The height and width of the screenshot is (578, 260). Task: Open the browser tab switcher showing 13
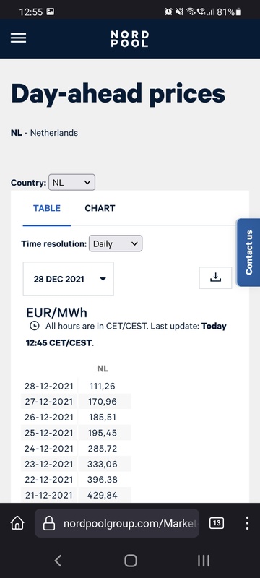(x=217, y=522)
